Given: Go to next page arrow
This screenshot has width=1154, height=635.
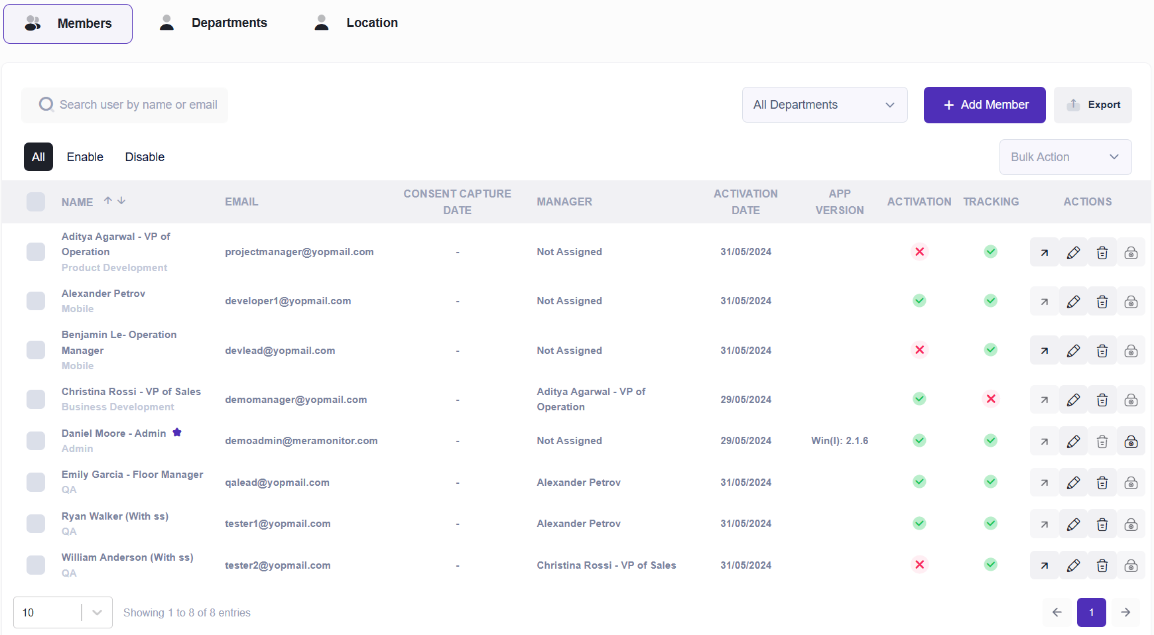Looking at the screenshot, I should pyautogui.click(x=1125, y=612).
